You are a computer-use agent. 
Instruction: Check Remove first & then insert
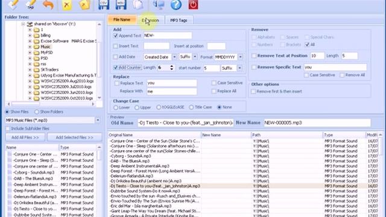point(253,92)
